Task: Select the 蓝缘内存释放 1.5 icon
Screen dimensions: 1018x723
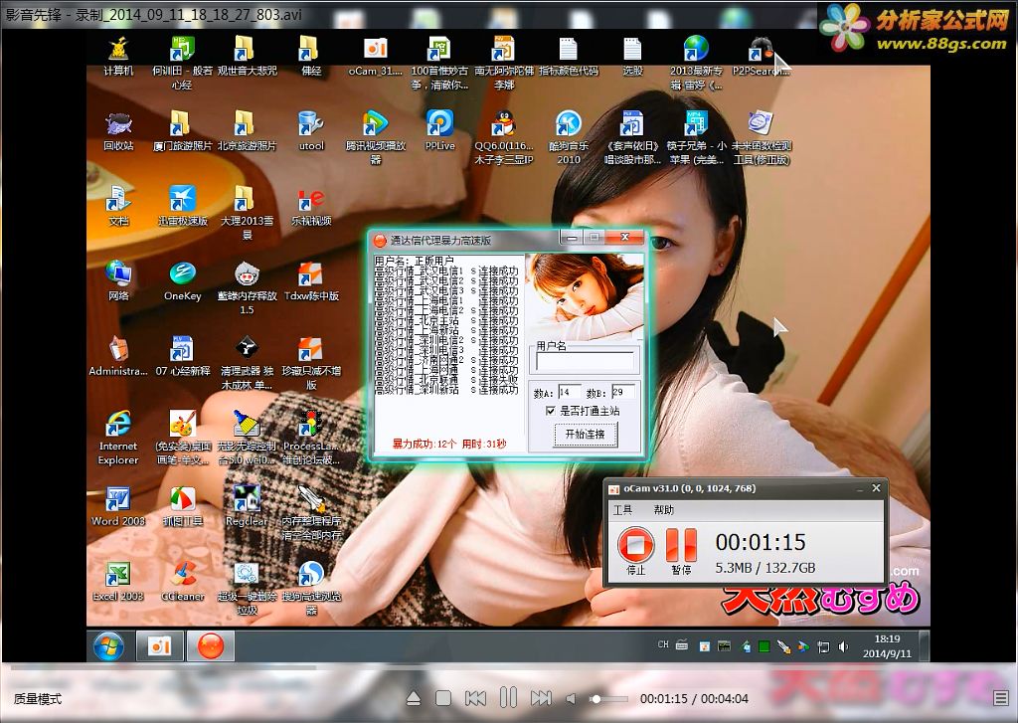Action: coord(247,287)
